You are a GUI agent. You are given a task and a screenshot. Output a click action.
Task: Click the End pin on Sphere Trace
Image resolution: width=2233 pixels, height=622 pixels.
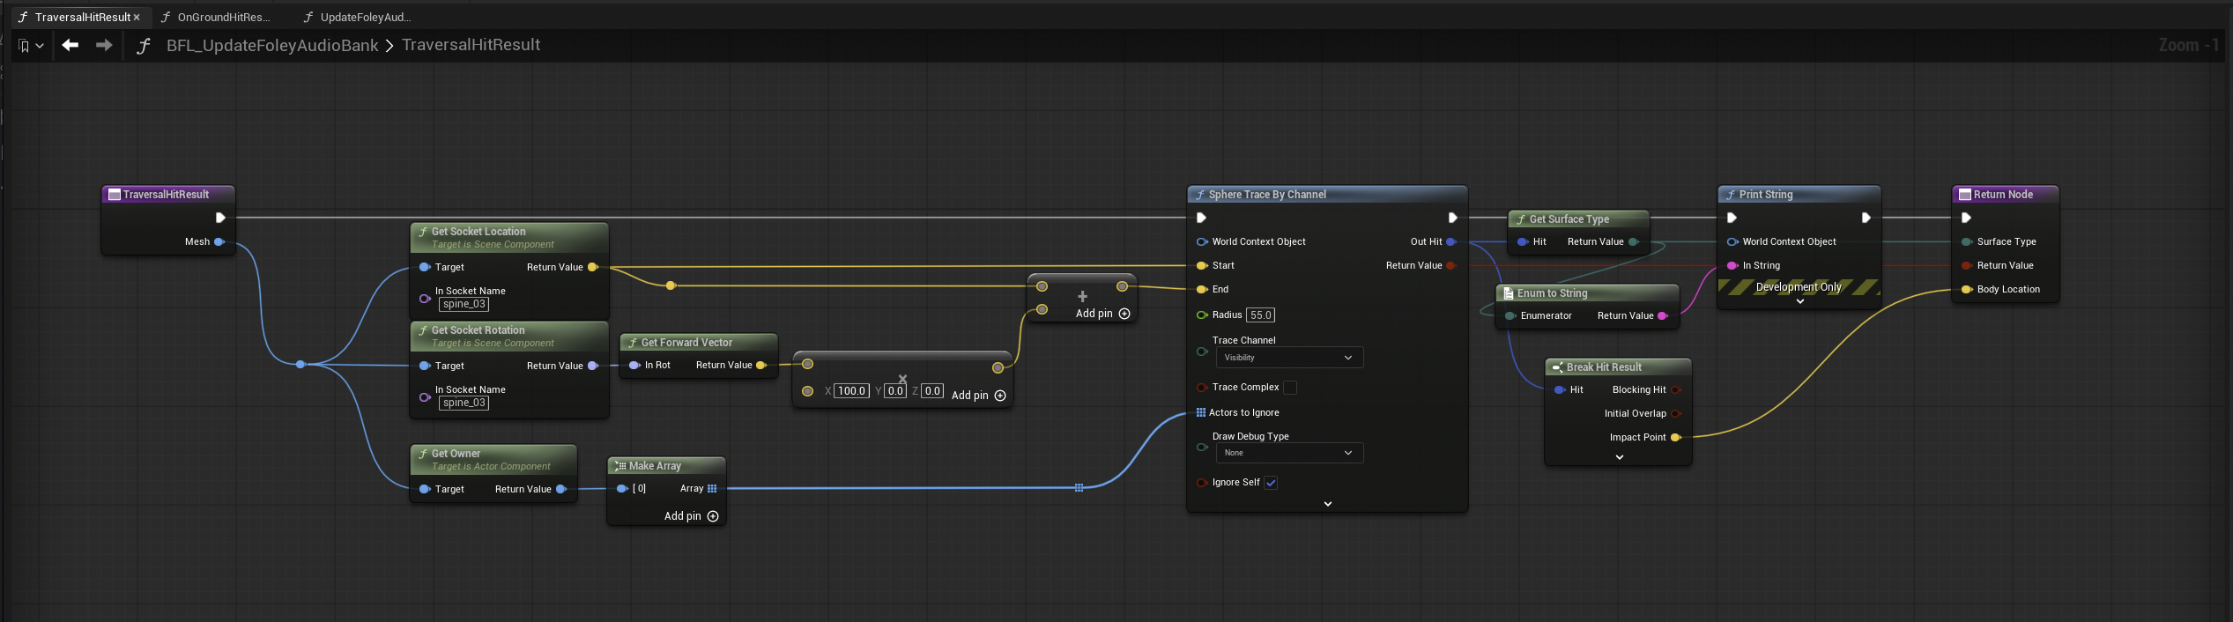click(x=1201, y=289)
